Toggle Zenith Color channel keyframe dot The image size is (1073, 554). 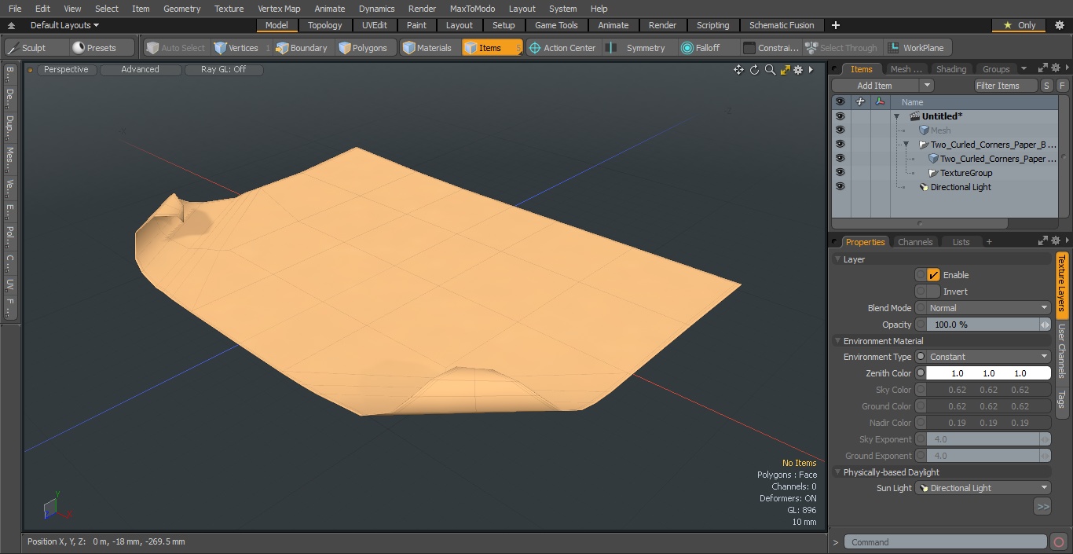(x=921, y=373)
